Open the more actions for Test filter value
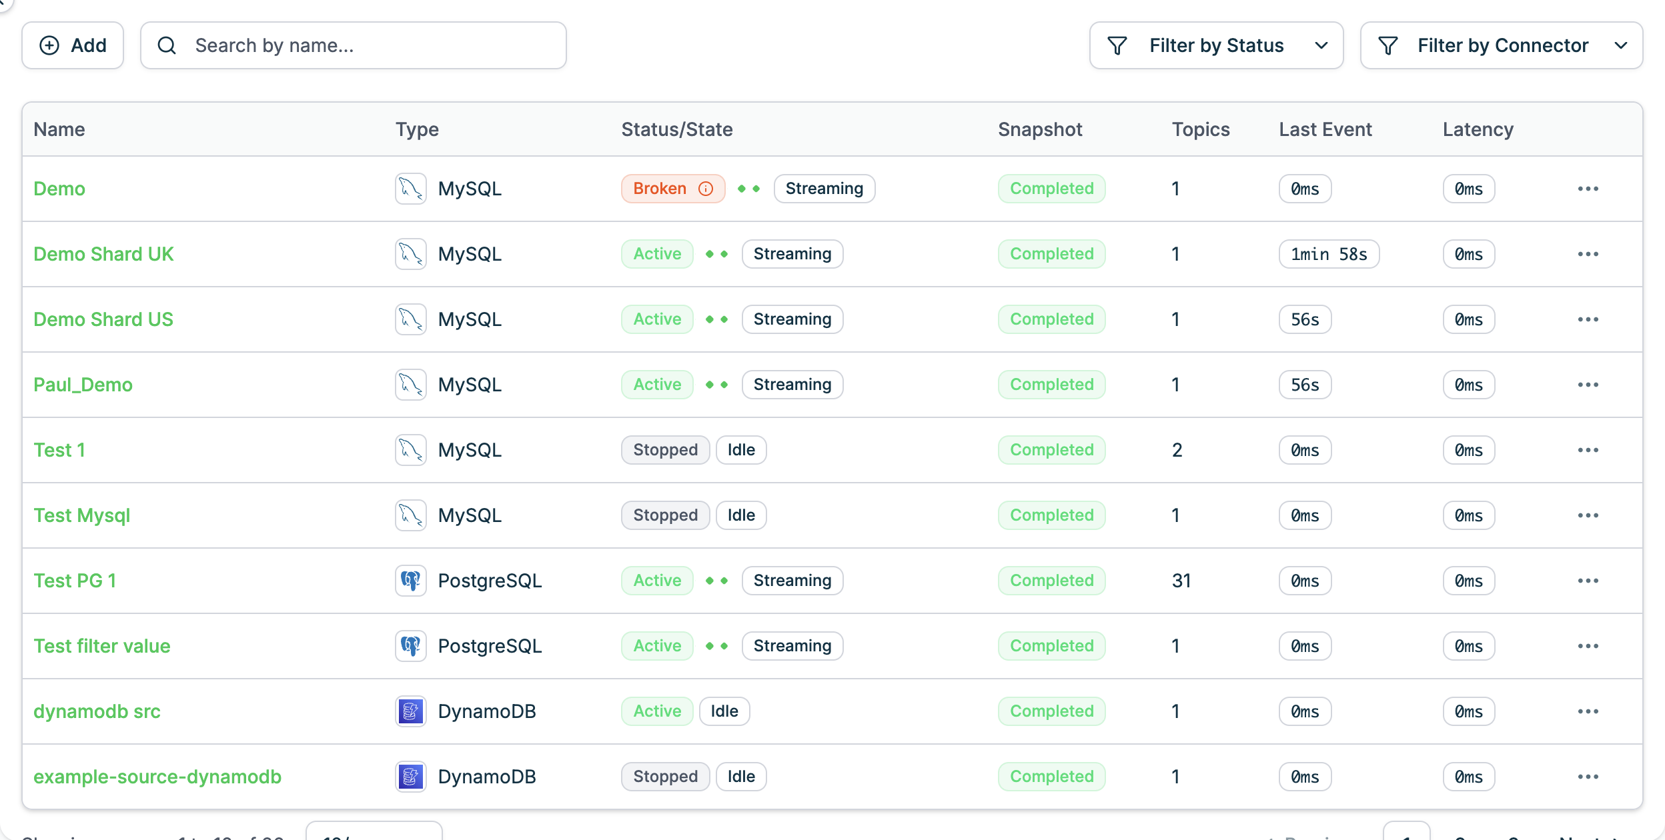1665x840 pixels. click(x=1588, y=646)
